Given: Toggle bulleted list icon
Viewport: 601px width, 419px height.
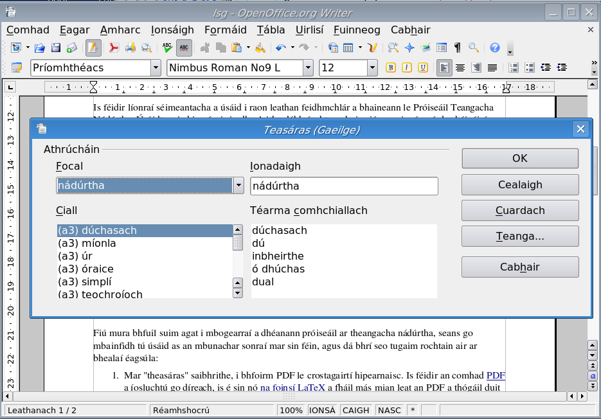Looking at the screenshot, I should (529, 68).
